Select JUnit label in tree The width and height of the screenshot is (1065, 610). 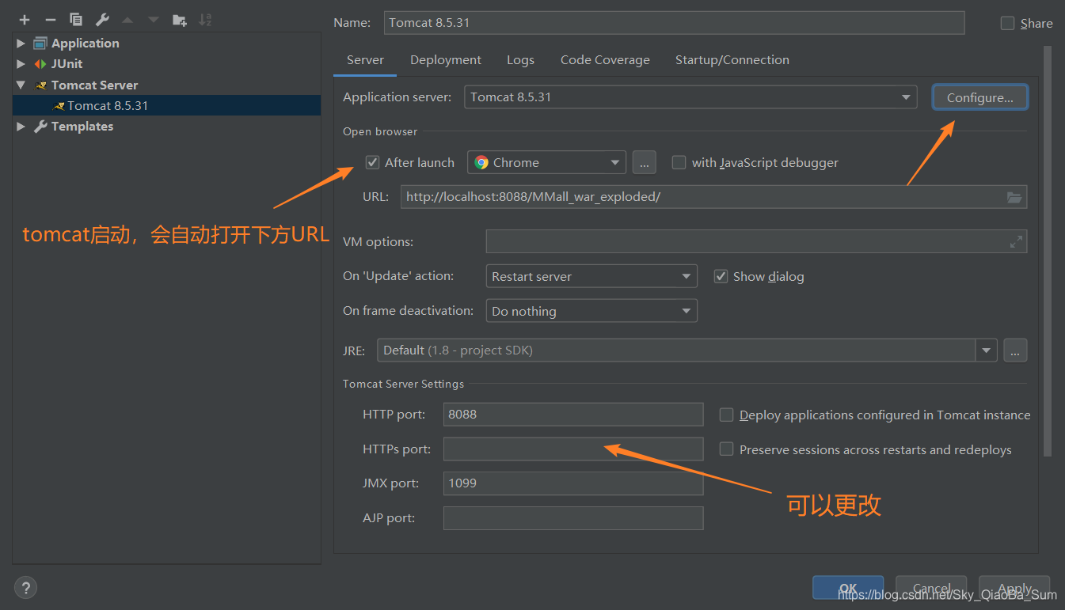(x=67, y=64)
